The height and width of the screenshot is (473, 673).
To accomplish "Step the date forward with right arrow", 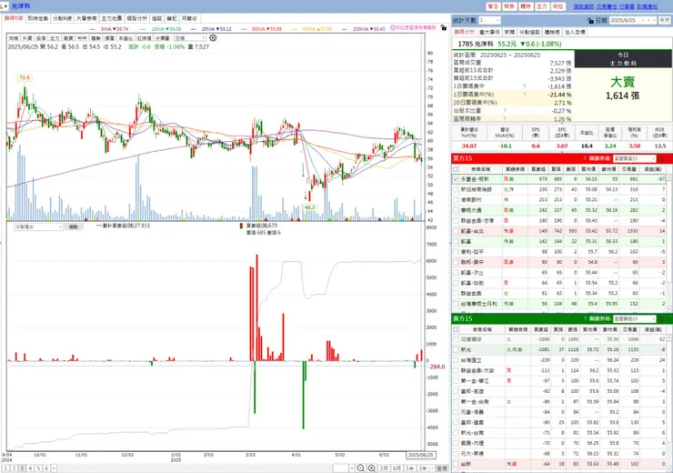I will click(654, 21).
